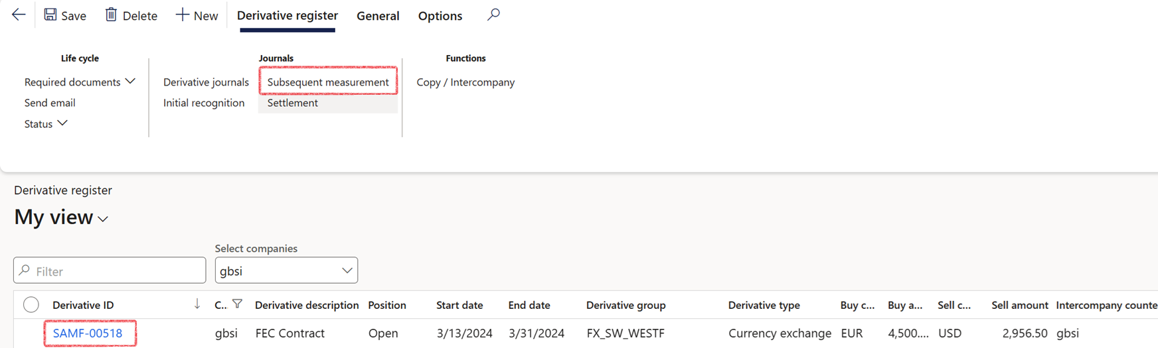Switch to the Options tab
This screenshot has width=1158, height=348.
[440, 16]
